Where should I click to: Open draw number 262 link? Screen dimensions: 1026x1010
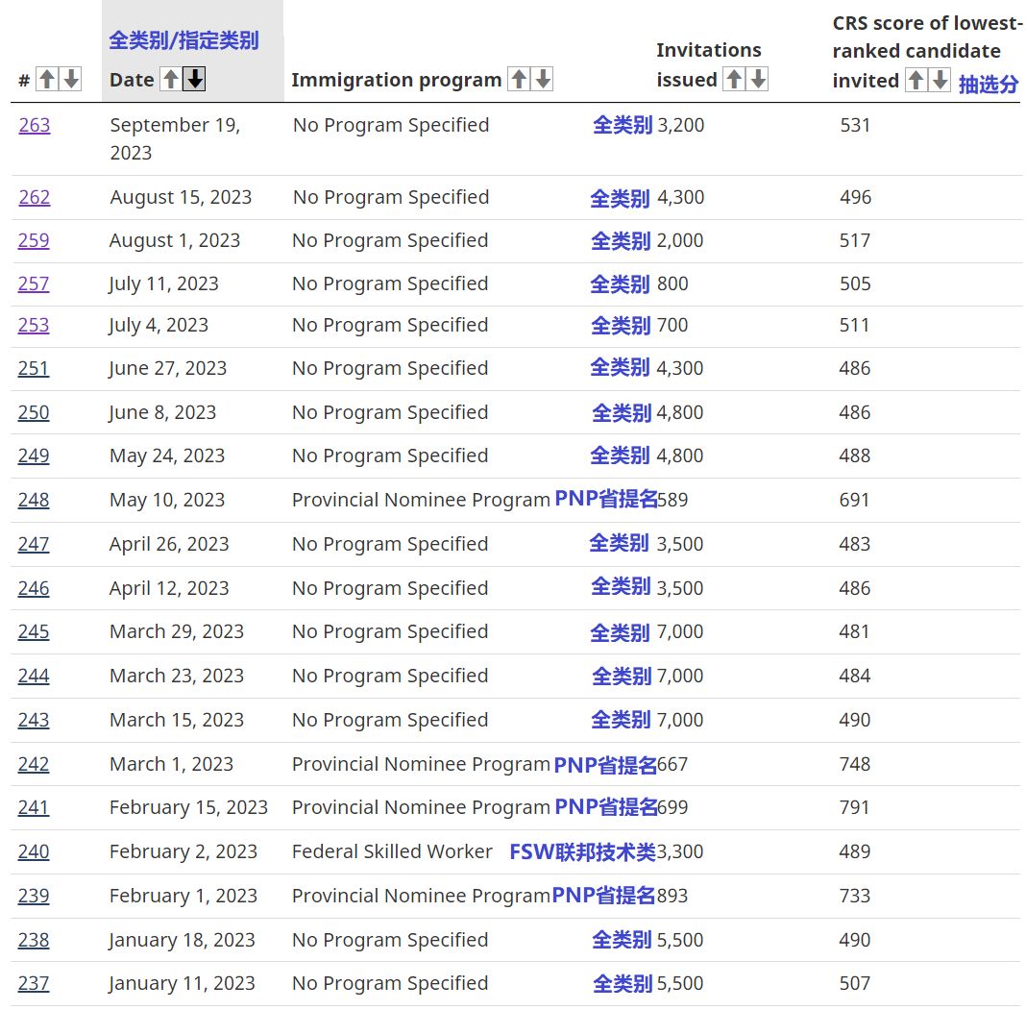[x=34, y=197]
